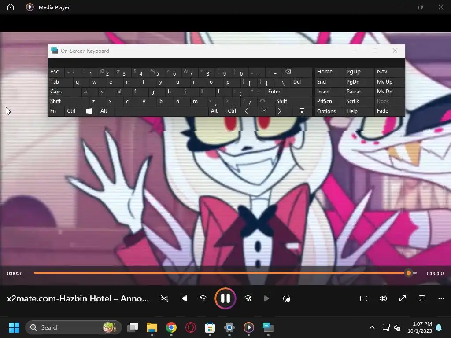This screenshot has width=451, height=338.
Task: Click the Mv Dn key
Action: tap(389, 92)
